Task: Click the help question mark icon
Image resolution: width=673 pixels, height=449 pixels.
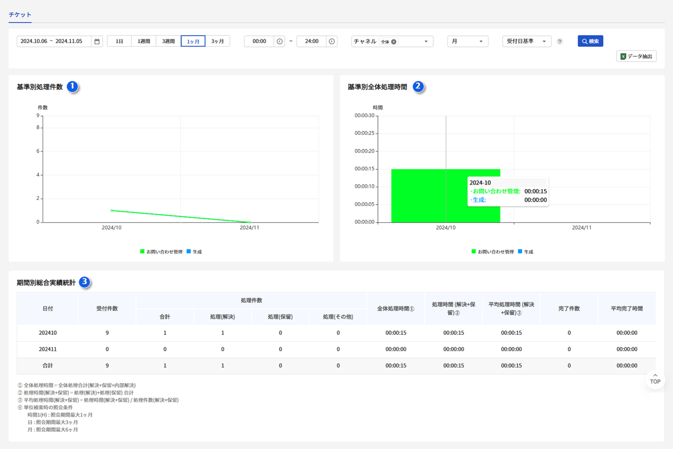Action: point(559,42)
